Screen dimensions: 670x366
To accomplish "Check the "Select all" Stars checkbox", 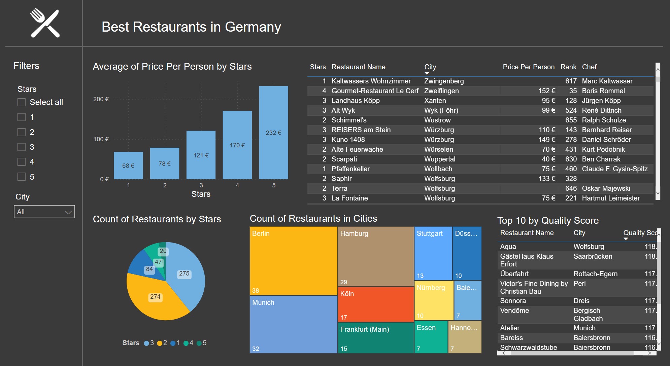I will (21, 102).
